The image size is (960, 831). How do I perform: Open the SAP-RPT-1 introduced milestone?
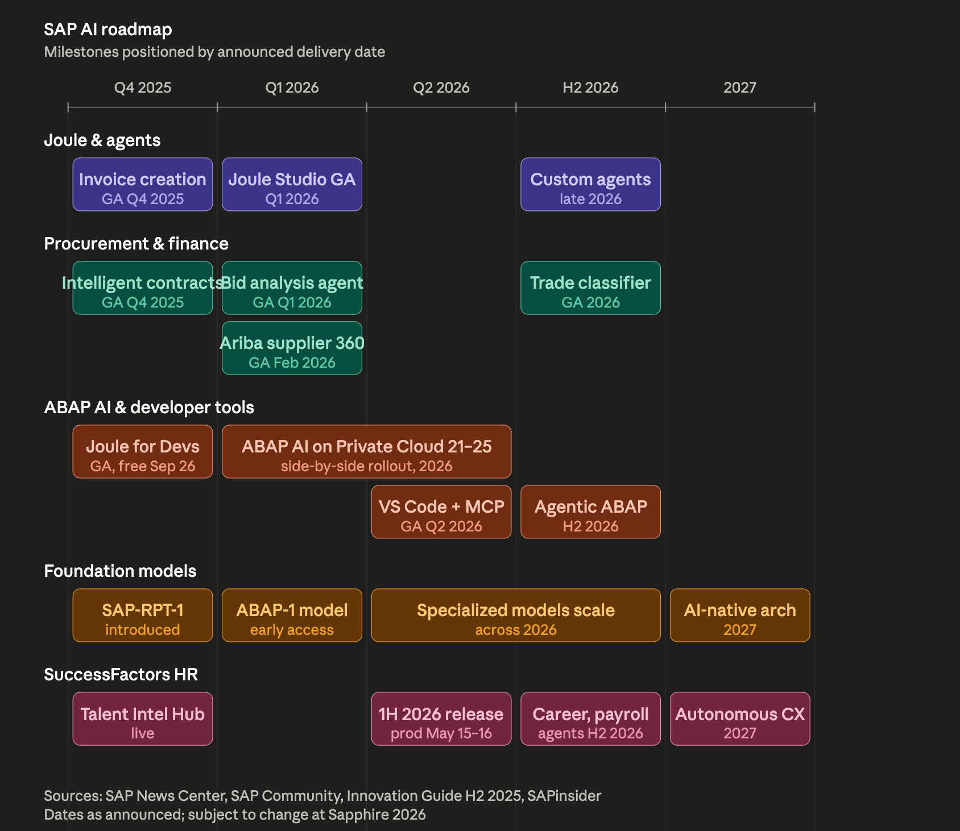tap(142, 615)
